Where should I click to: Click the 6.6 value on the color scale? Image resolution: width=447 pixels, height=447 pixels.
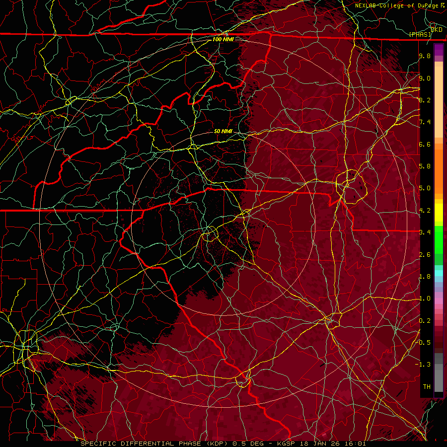tap(425, 145)
